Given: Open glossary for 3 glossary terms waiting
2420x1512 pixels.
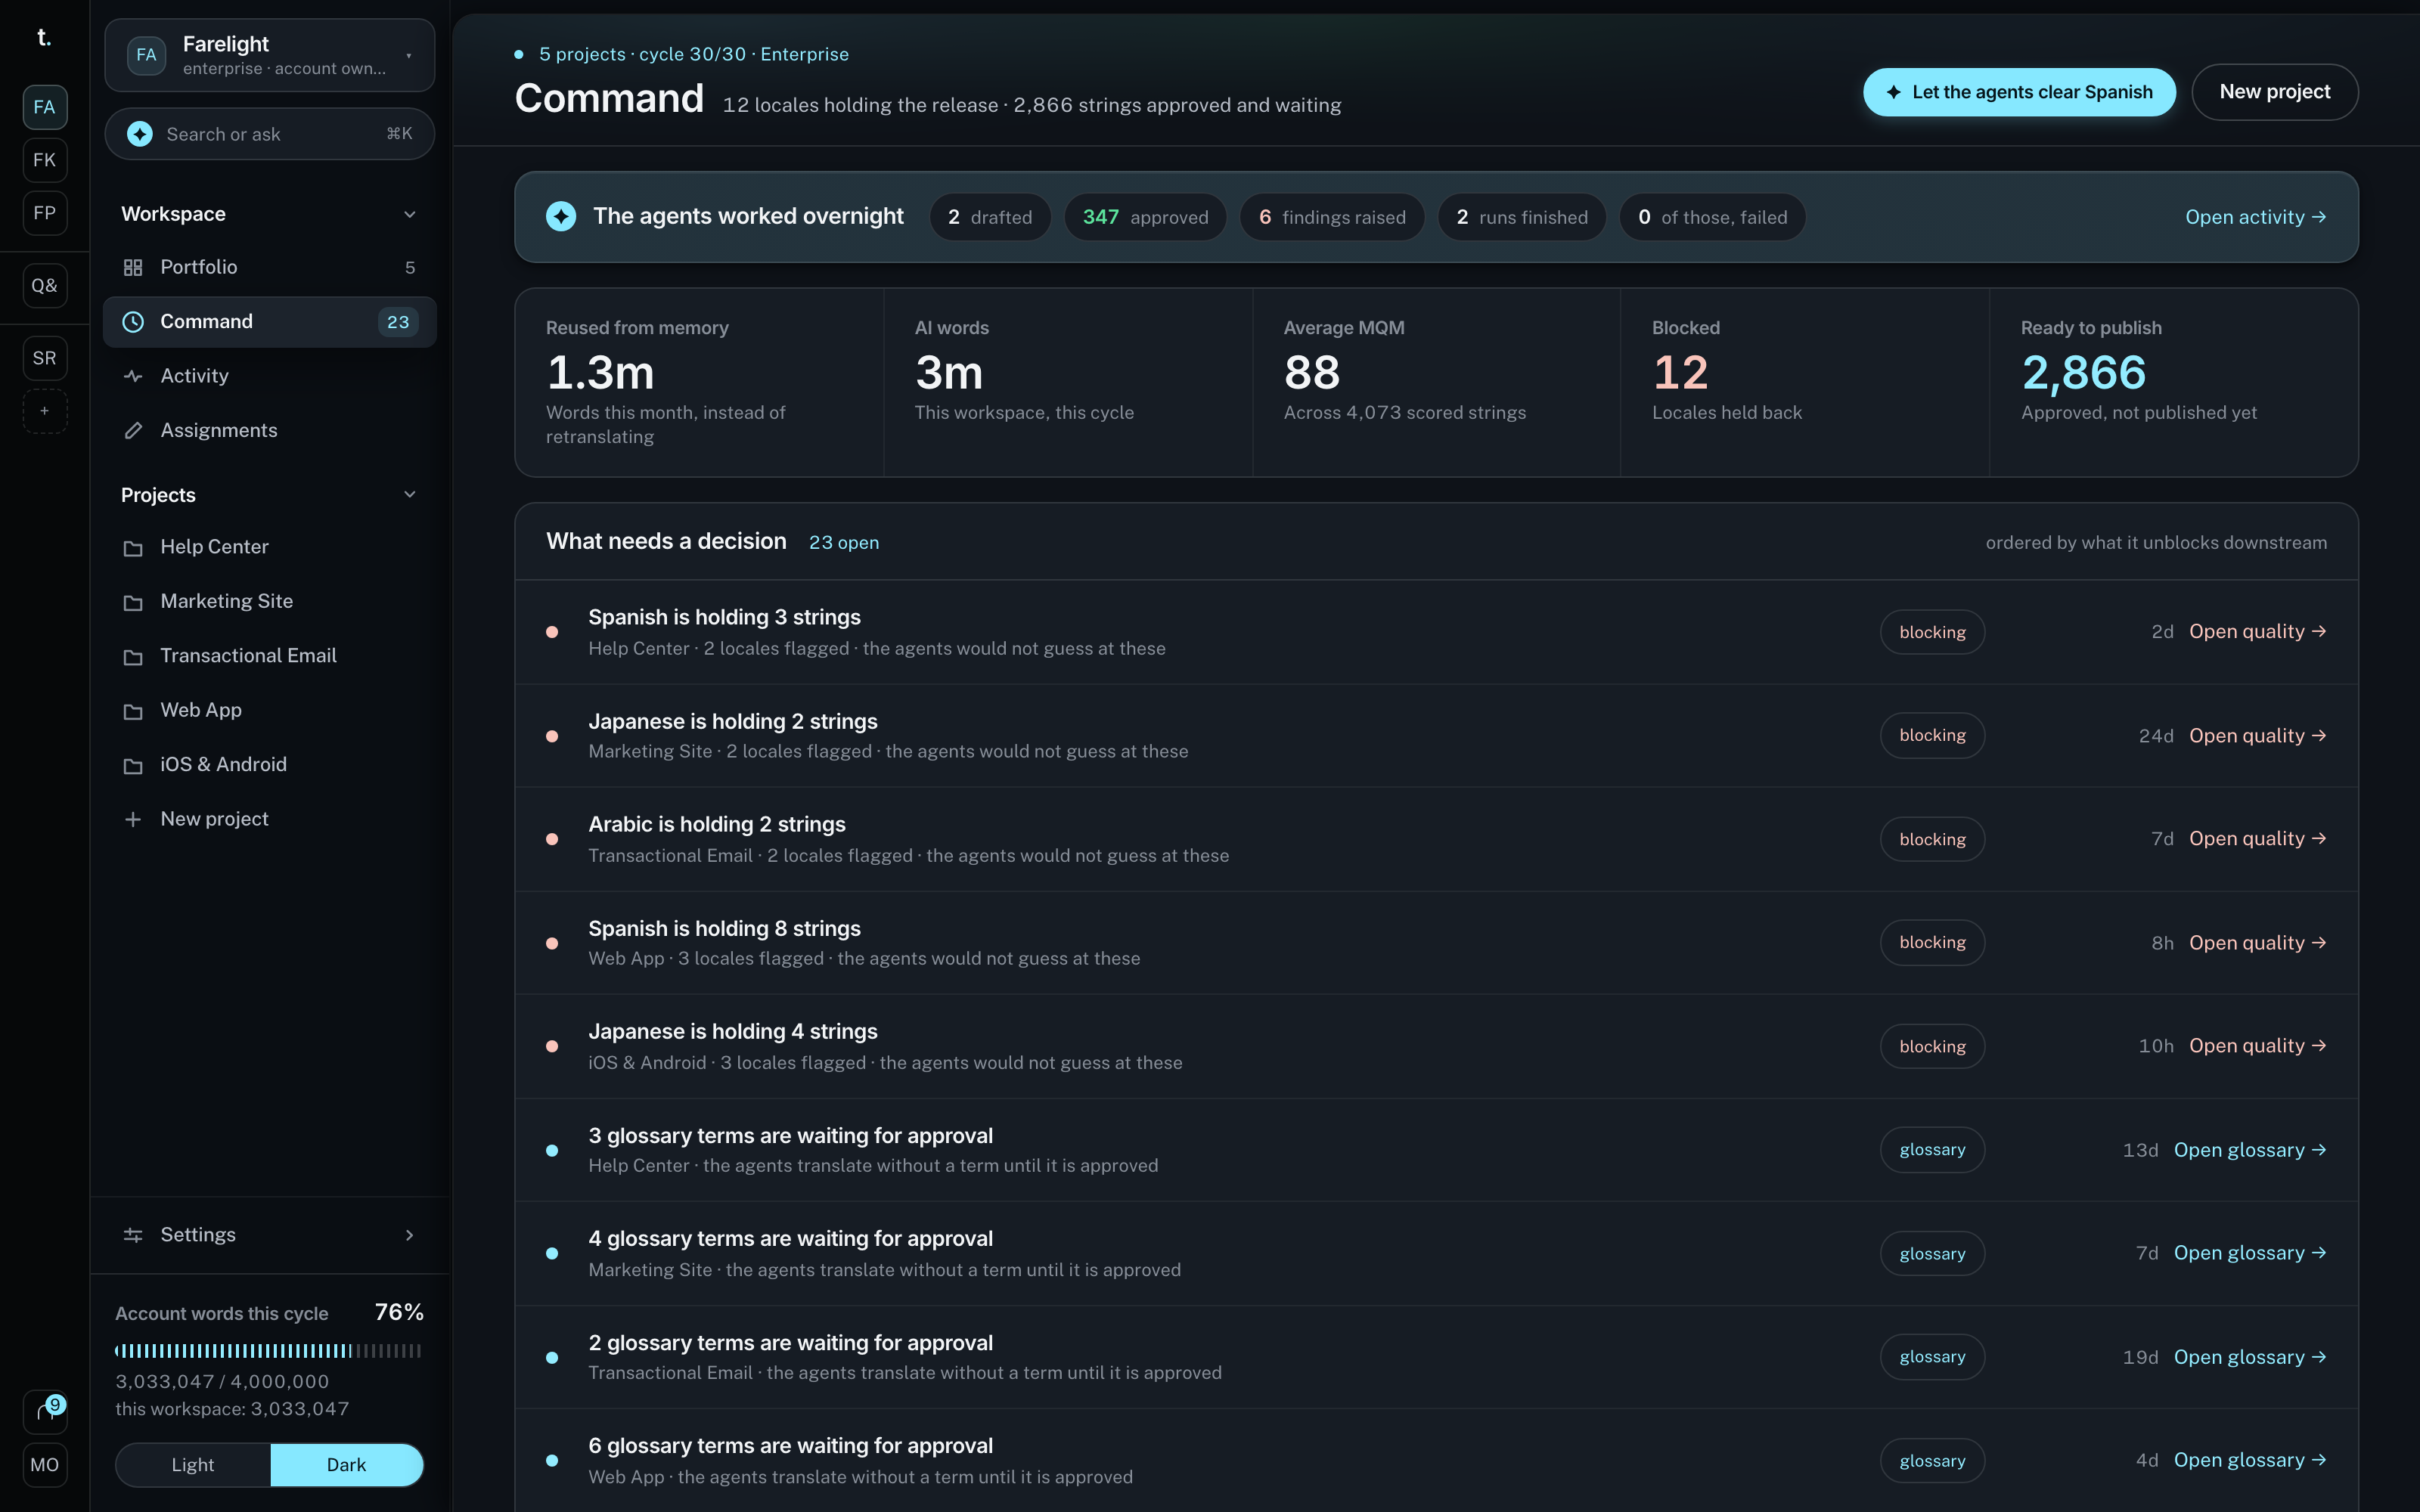Looking at the screenshot, I should pos(2250,1150).
